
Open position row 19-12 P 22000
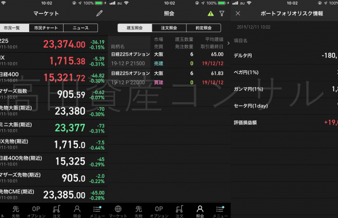click(169, 77)
